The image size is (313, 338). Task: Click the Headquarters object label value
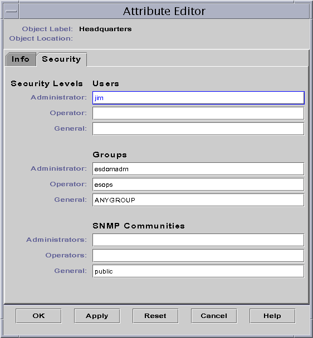105,29
